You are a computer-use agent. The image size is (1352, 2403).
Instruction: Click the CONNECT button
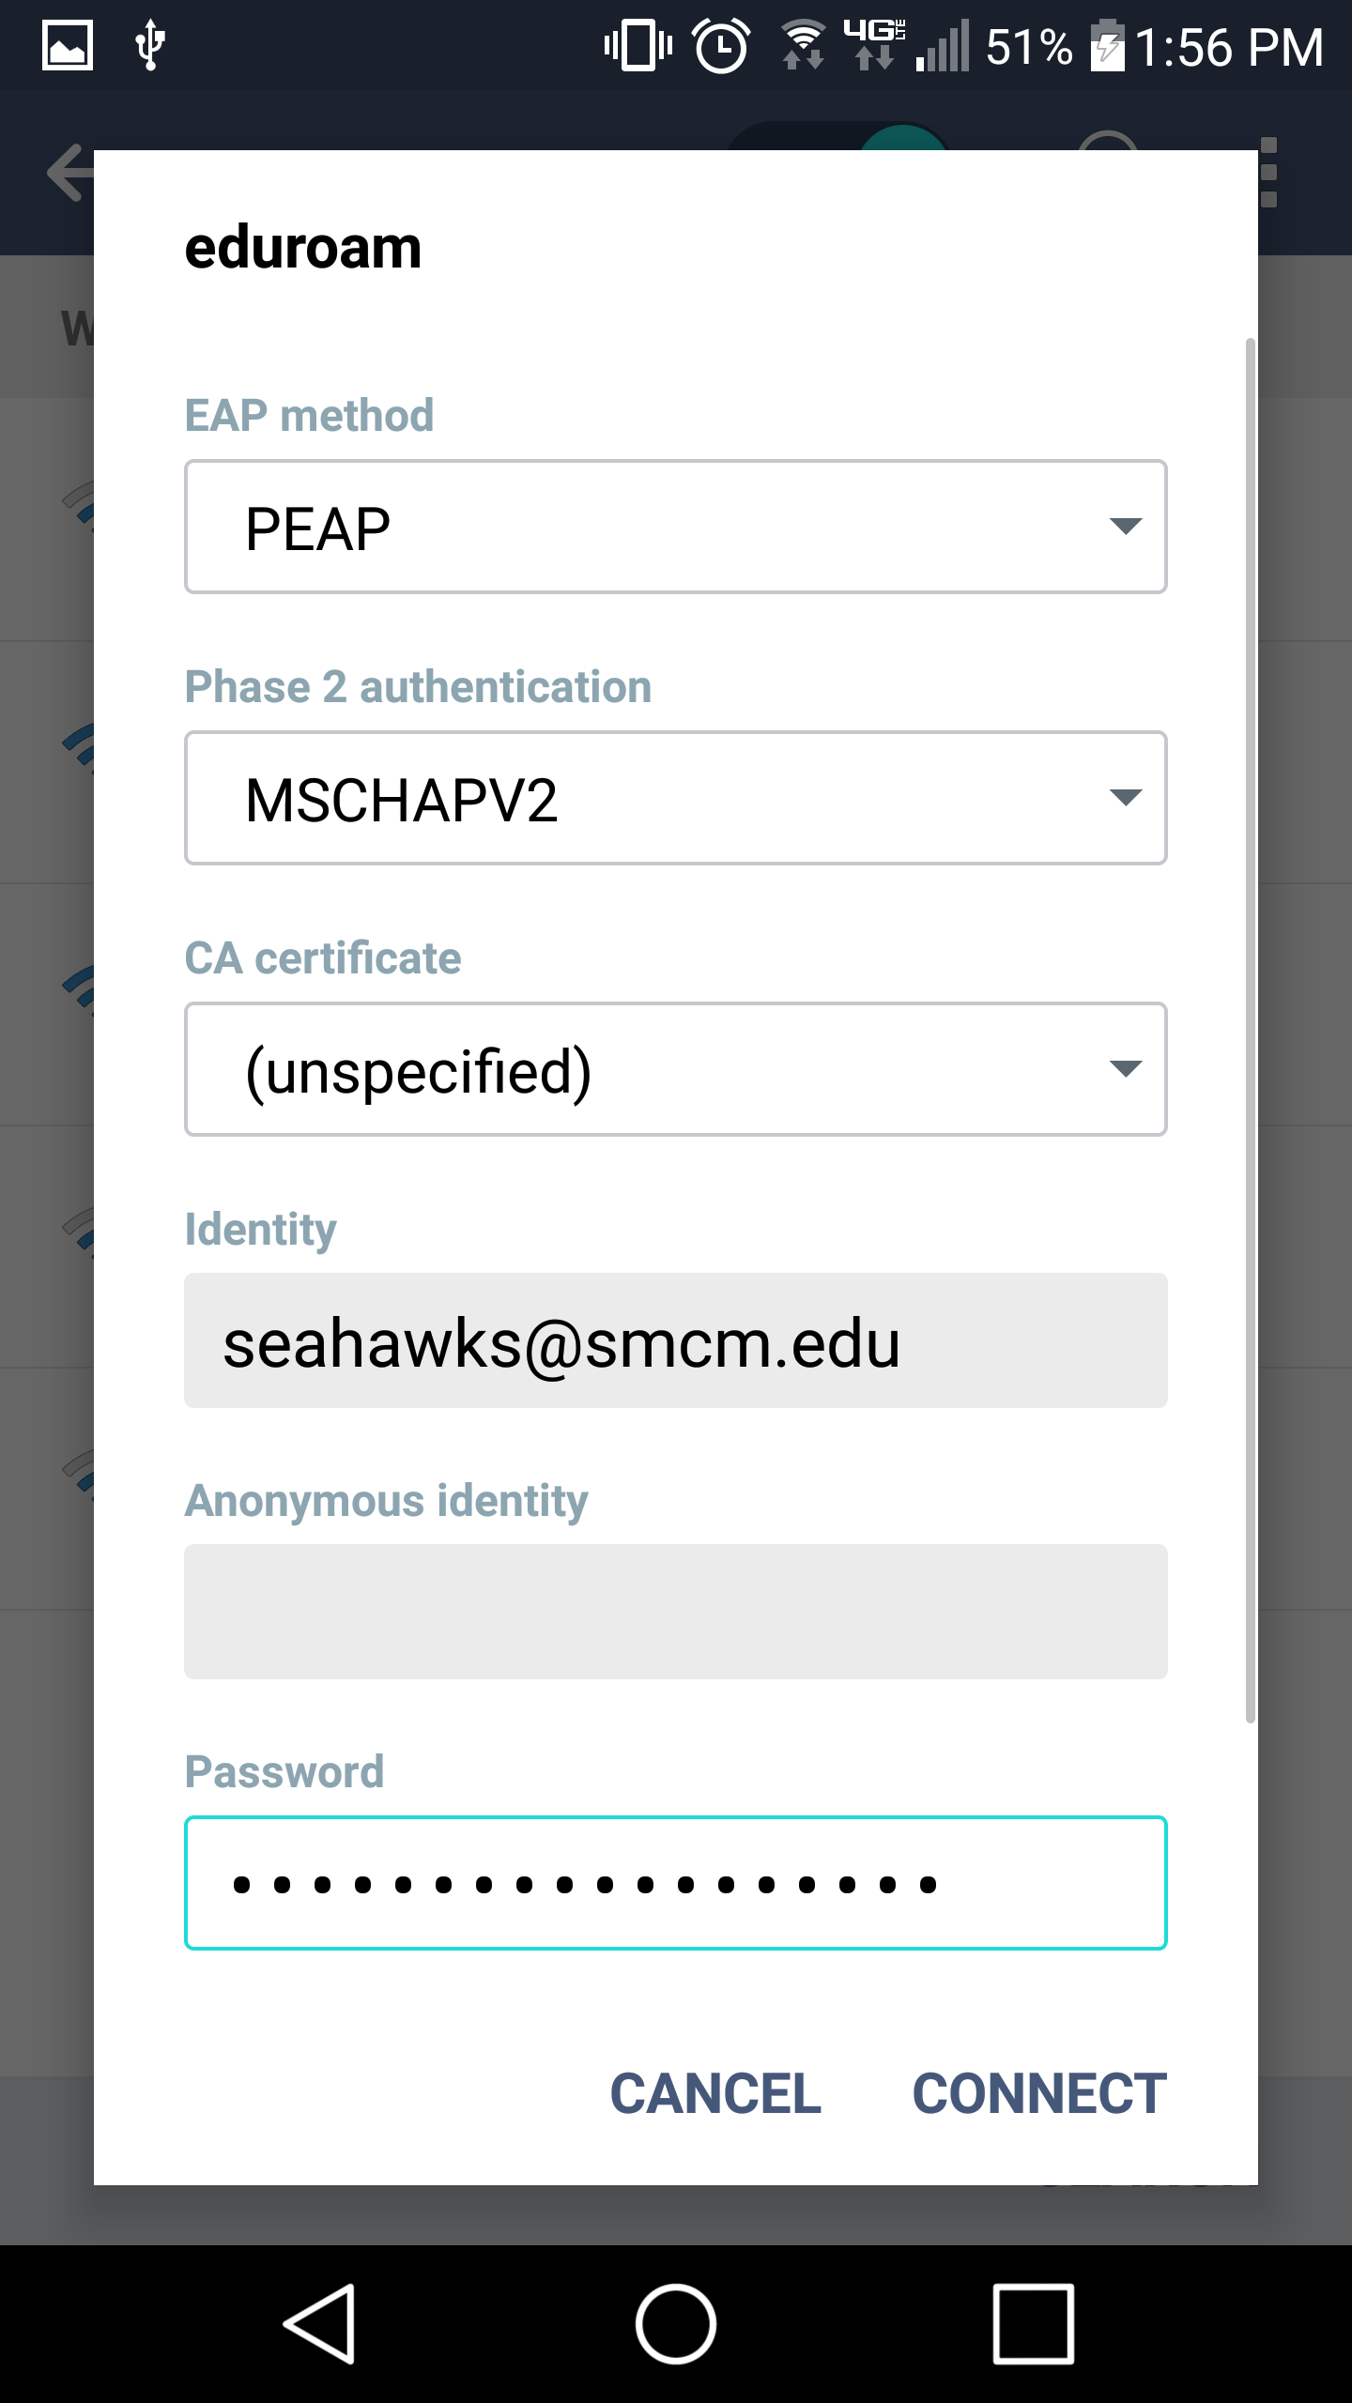pyautogui.click(x=1039, y=2093)
